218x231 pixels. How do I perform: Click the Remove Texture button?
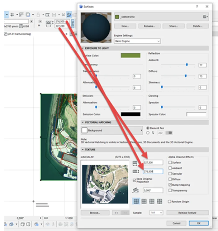click(187, 213)
